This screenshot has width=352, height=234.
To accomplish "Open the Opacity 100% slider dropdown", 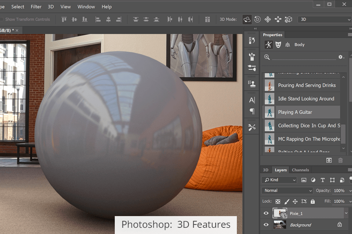I will [350, 191].
